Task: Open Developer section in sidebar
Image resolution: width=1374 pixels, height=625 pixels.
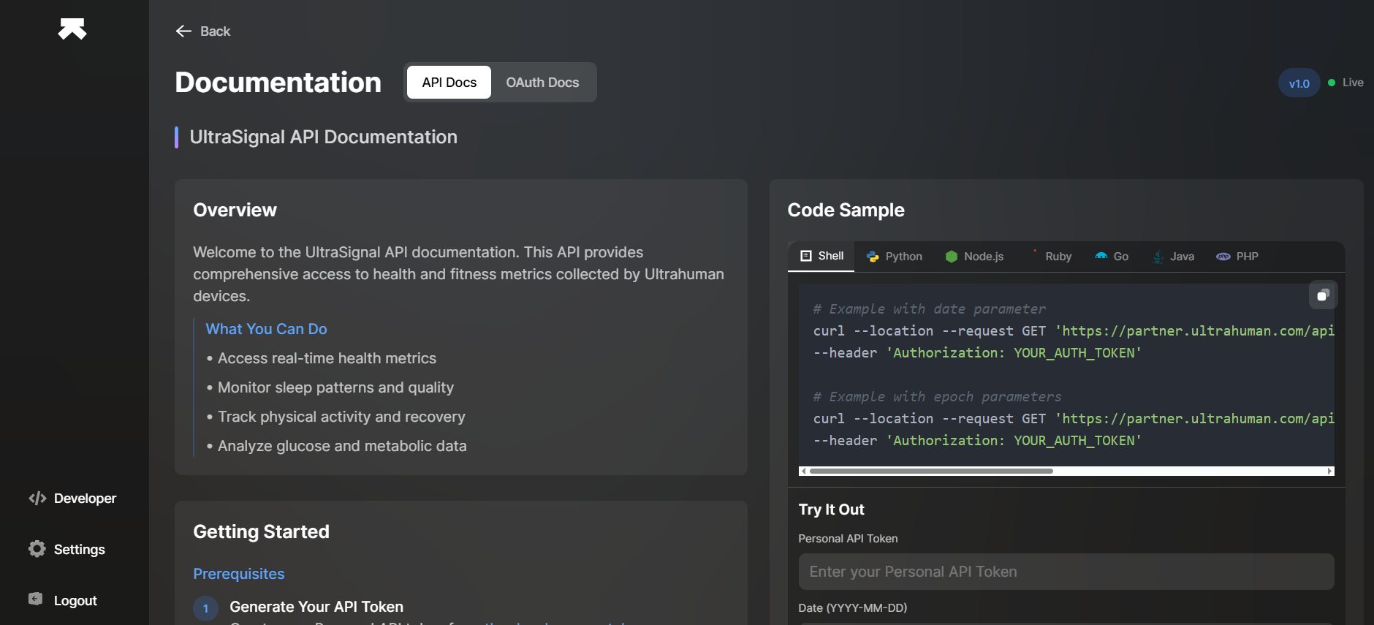Action: pos(73,499)
